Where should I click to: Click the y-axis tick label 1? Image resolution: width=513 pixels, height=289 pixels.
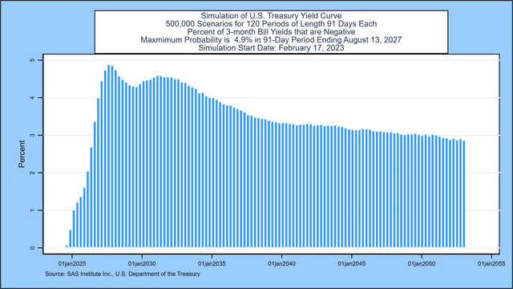pyautogui.click(x=32, y=210)
